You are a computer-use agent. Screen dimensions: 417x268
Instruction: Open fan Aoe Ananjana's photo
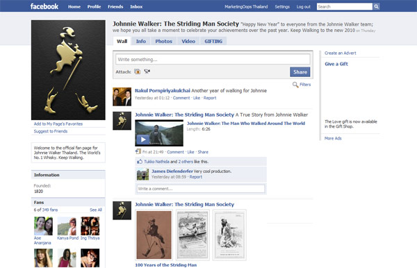pyautogui.click(x=43, y=226)
